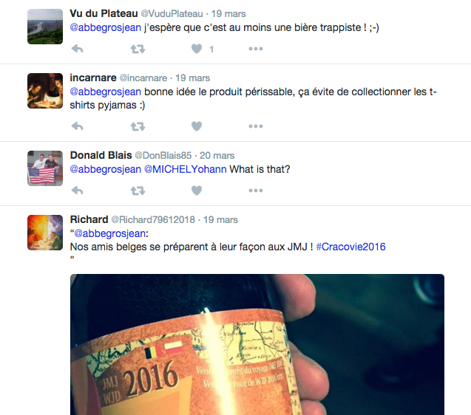Open the Richard profile name
The width and height of the screenshot is (471, 415).
pos(89,219)
